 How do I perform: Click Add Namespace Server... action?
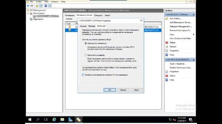coord(181,22)
